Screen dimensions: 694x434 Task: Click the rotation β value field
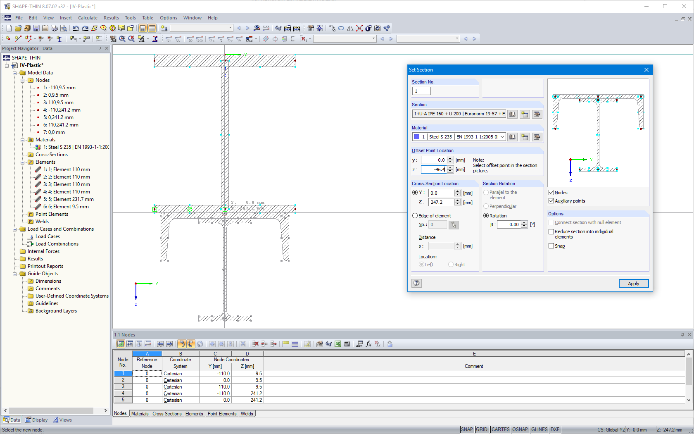click(509, 224)
